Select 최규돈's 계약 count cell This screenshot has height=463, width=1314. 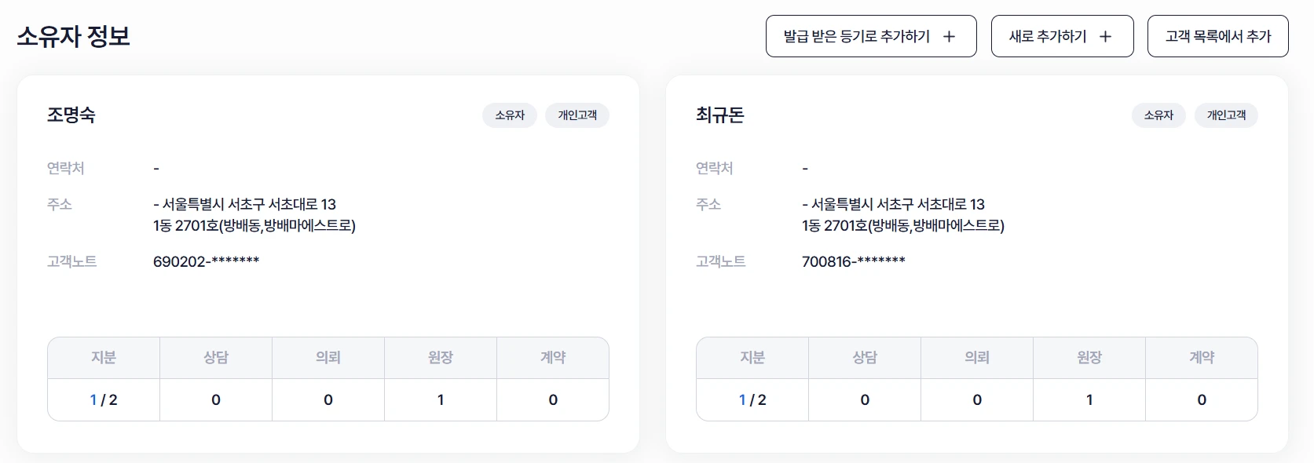[x=1202, y=400]
